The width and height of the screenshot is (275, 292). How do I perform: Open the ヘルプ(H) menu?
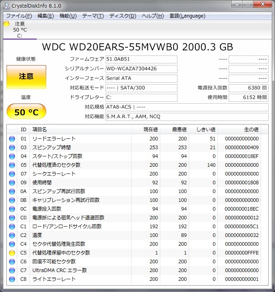[x=152, y=16]
